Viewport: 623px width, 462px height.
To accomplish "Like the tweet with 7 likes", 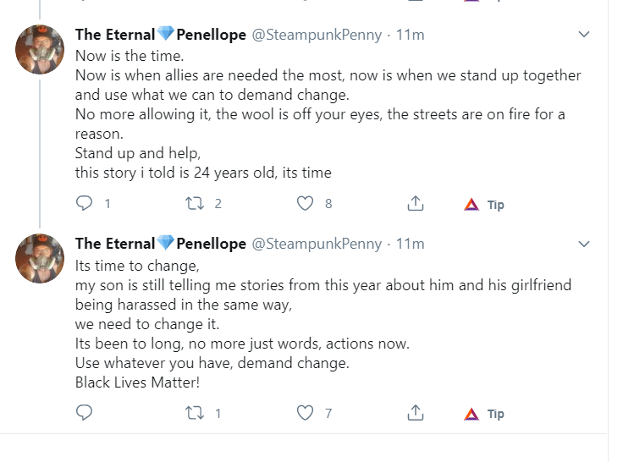I will point(305,413).
